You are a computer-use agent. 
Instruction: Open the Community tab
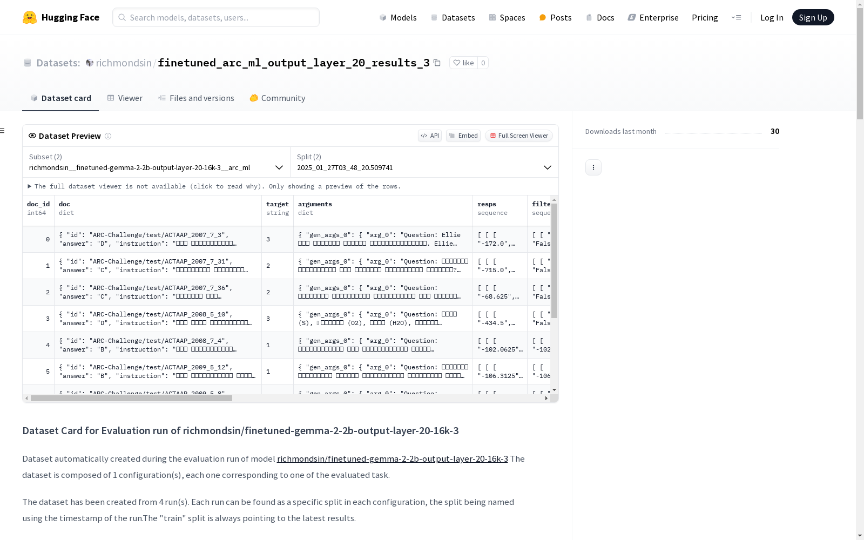point(278,98)
